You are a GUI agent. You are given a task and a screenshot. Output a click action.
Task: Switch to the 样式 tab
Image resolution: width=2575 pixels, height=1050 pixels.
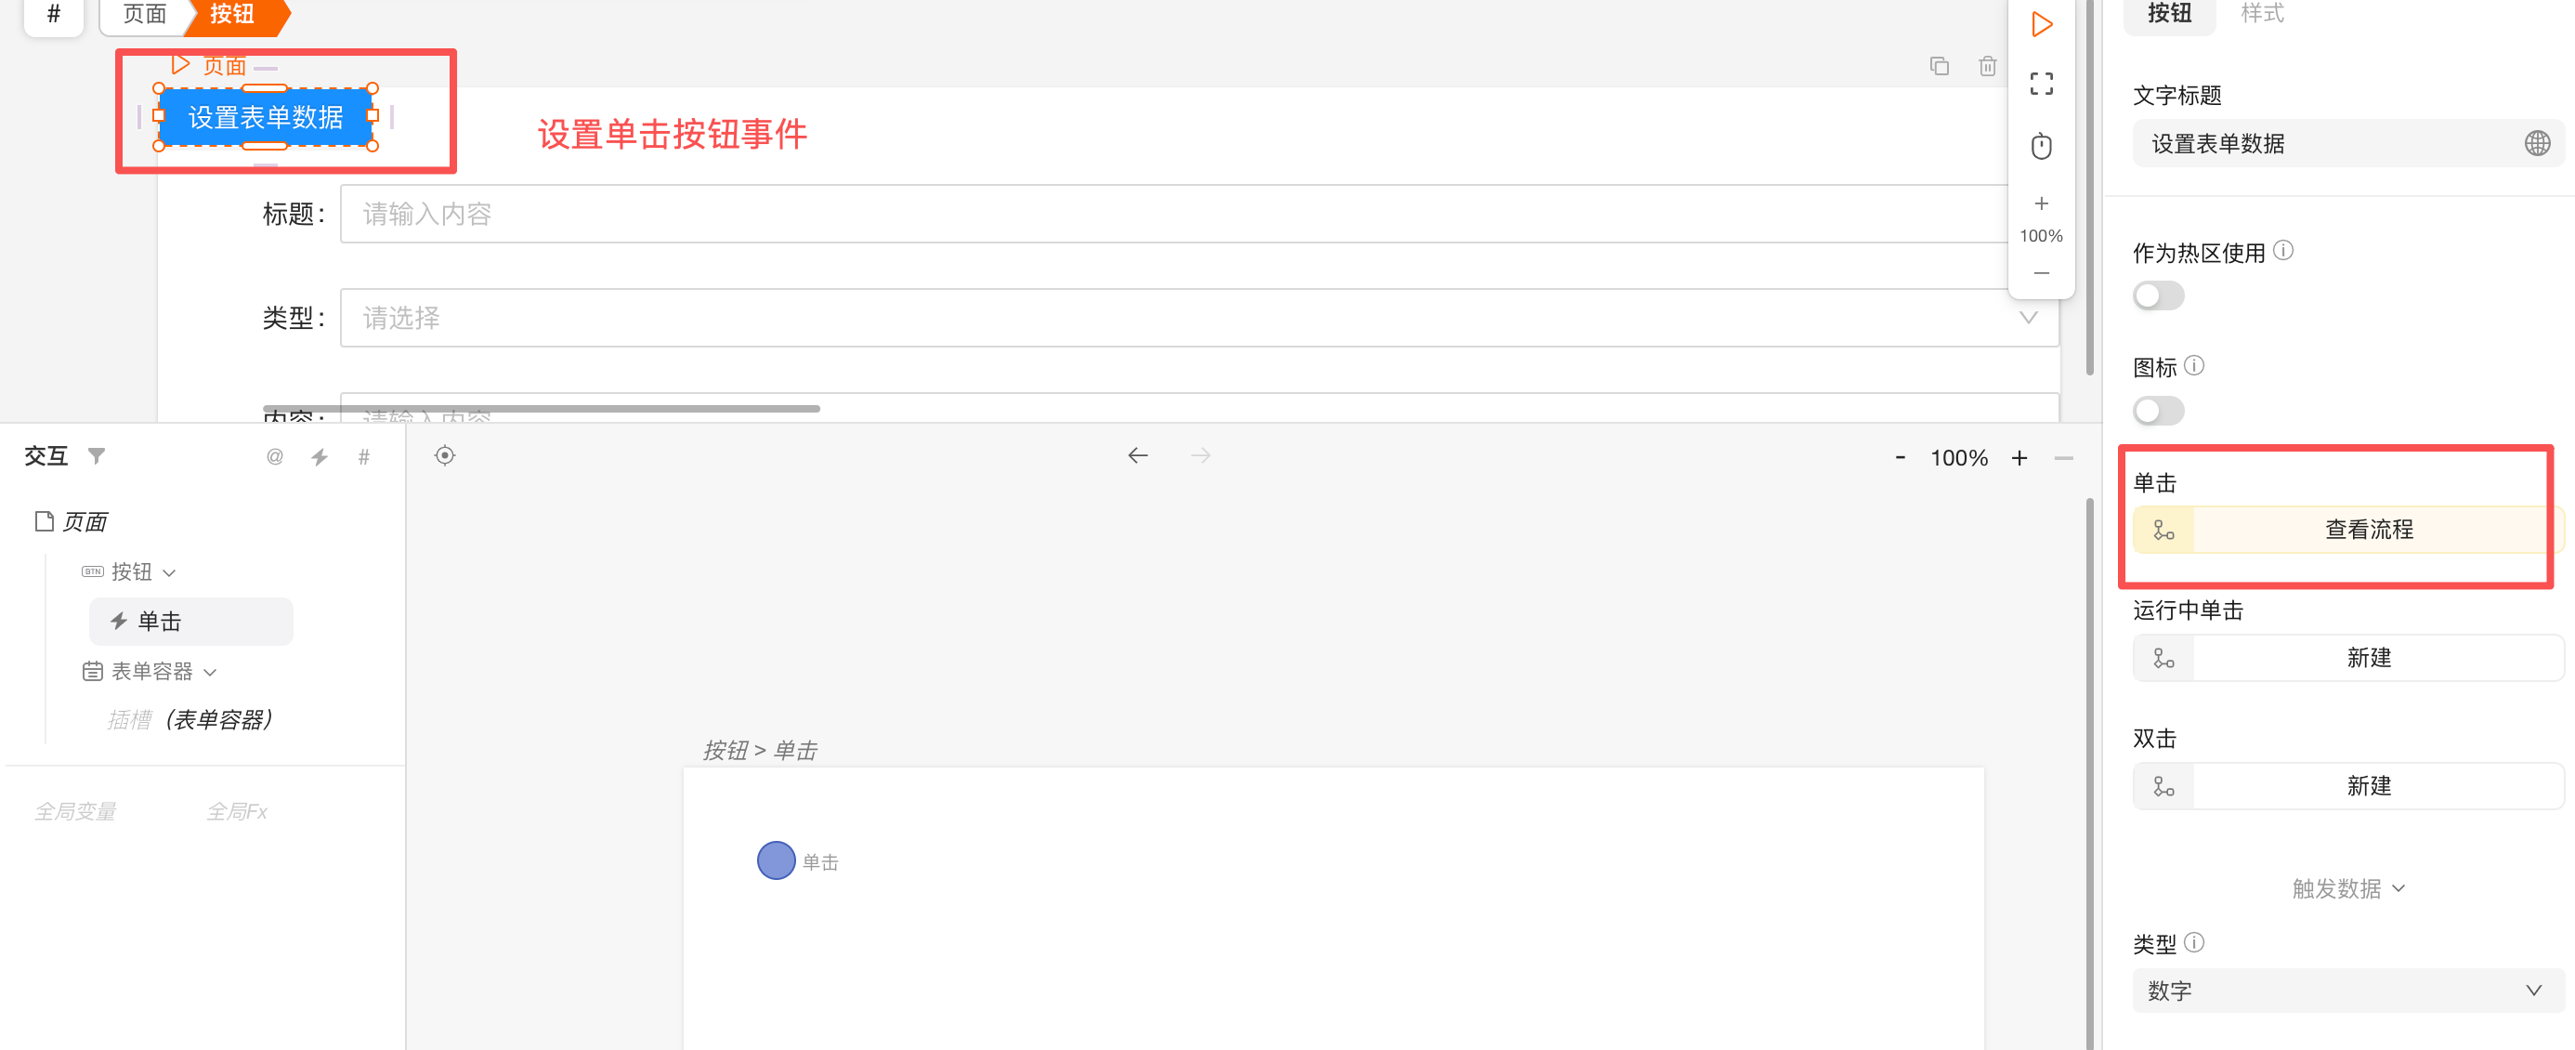tap(2261, 13)
